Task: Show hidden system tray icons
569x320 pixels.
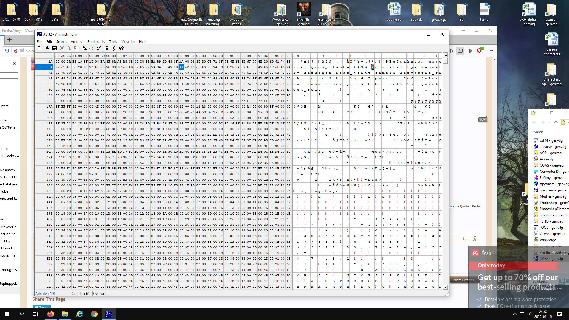Action: (x=515, y=314)
